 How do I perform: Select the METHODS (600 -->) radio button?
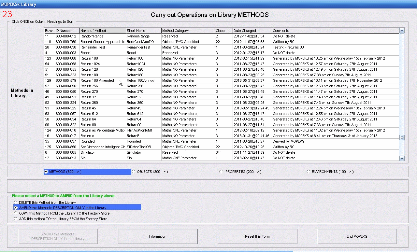tap(46, 172)
